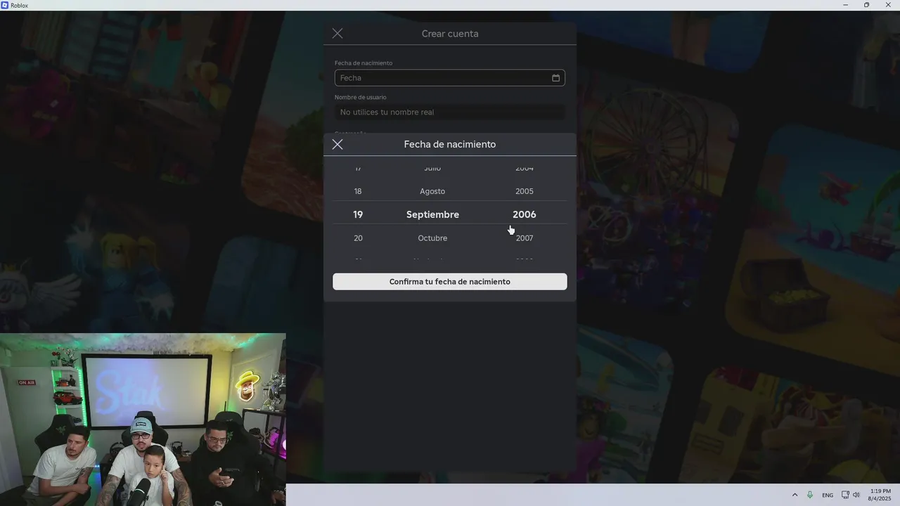Choose month Octubre

(x=432, y=238)
